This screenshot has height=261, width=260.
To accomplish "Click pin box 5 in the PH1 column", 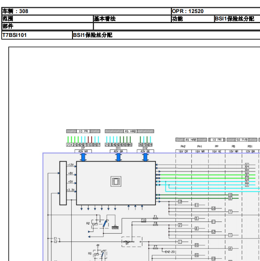I will 197,218.
